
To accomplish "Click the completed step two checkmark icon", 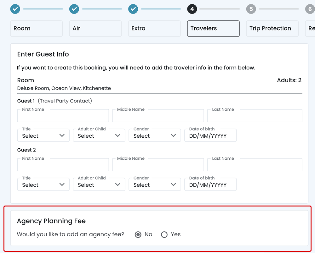I will [x=74, y=9].
